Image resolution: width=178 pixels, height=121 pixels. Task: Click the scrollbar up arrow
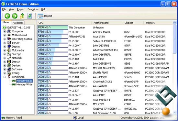[x=174, y=22]
